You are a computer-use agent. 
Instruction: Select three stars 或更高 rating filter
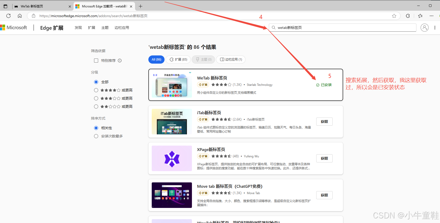point(96,98)
